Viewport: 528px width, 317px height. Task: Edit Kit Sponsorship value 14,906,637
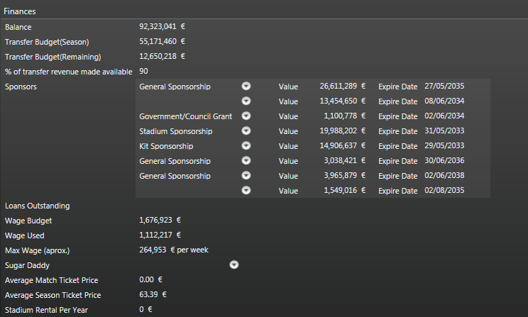point(338,145)
